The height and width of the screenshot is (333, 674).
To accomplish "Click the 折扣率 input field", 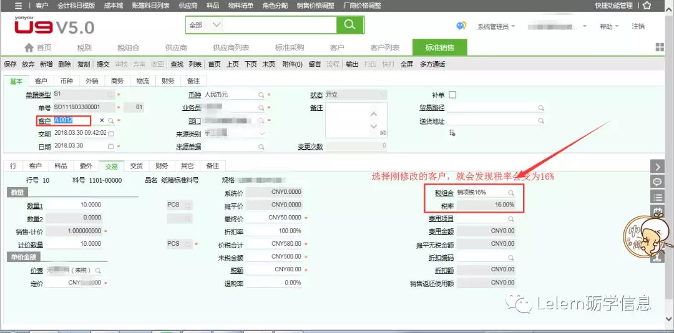I will coord(274,231).
